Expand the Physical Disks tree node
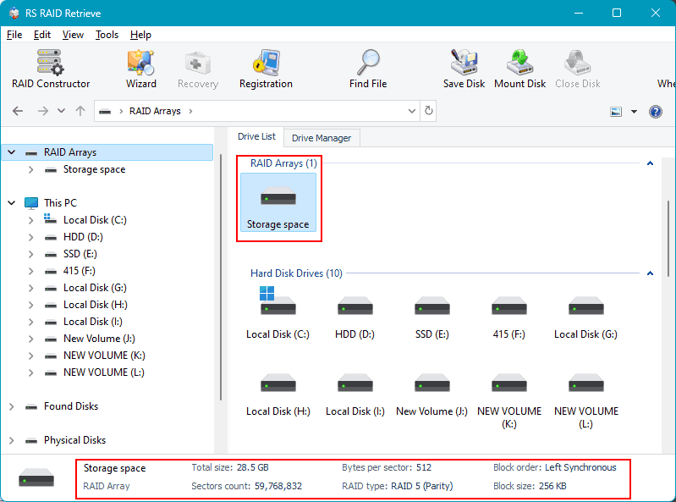This screenshot has height=502, width=676. (x=12, y=440)
